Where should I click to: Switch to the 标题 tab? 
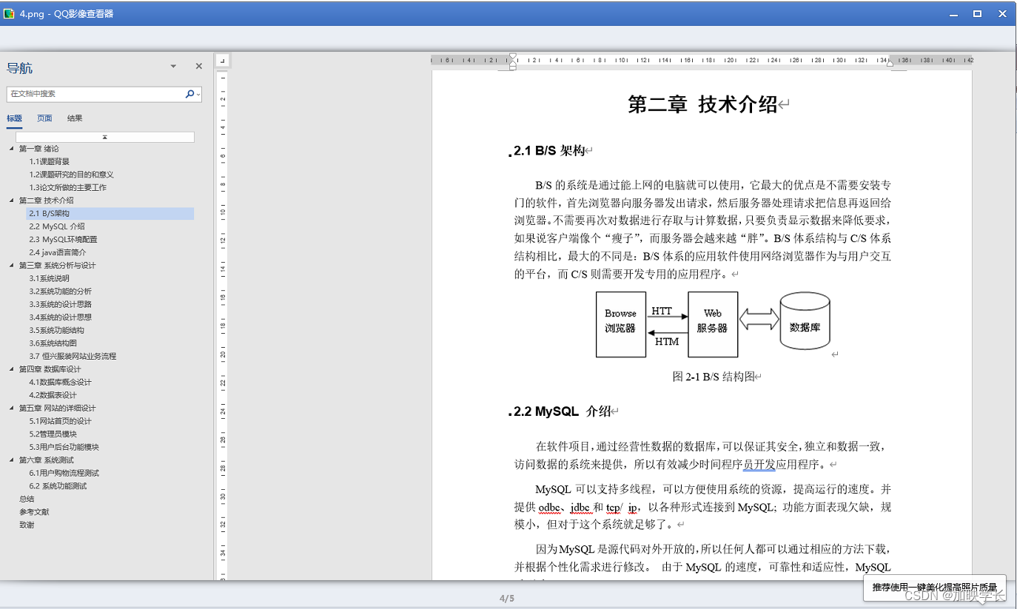tap(14, 118)
